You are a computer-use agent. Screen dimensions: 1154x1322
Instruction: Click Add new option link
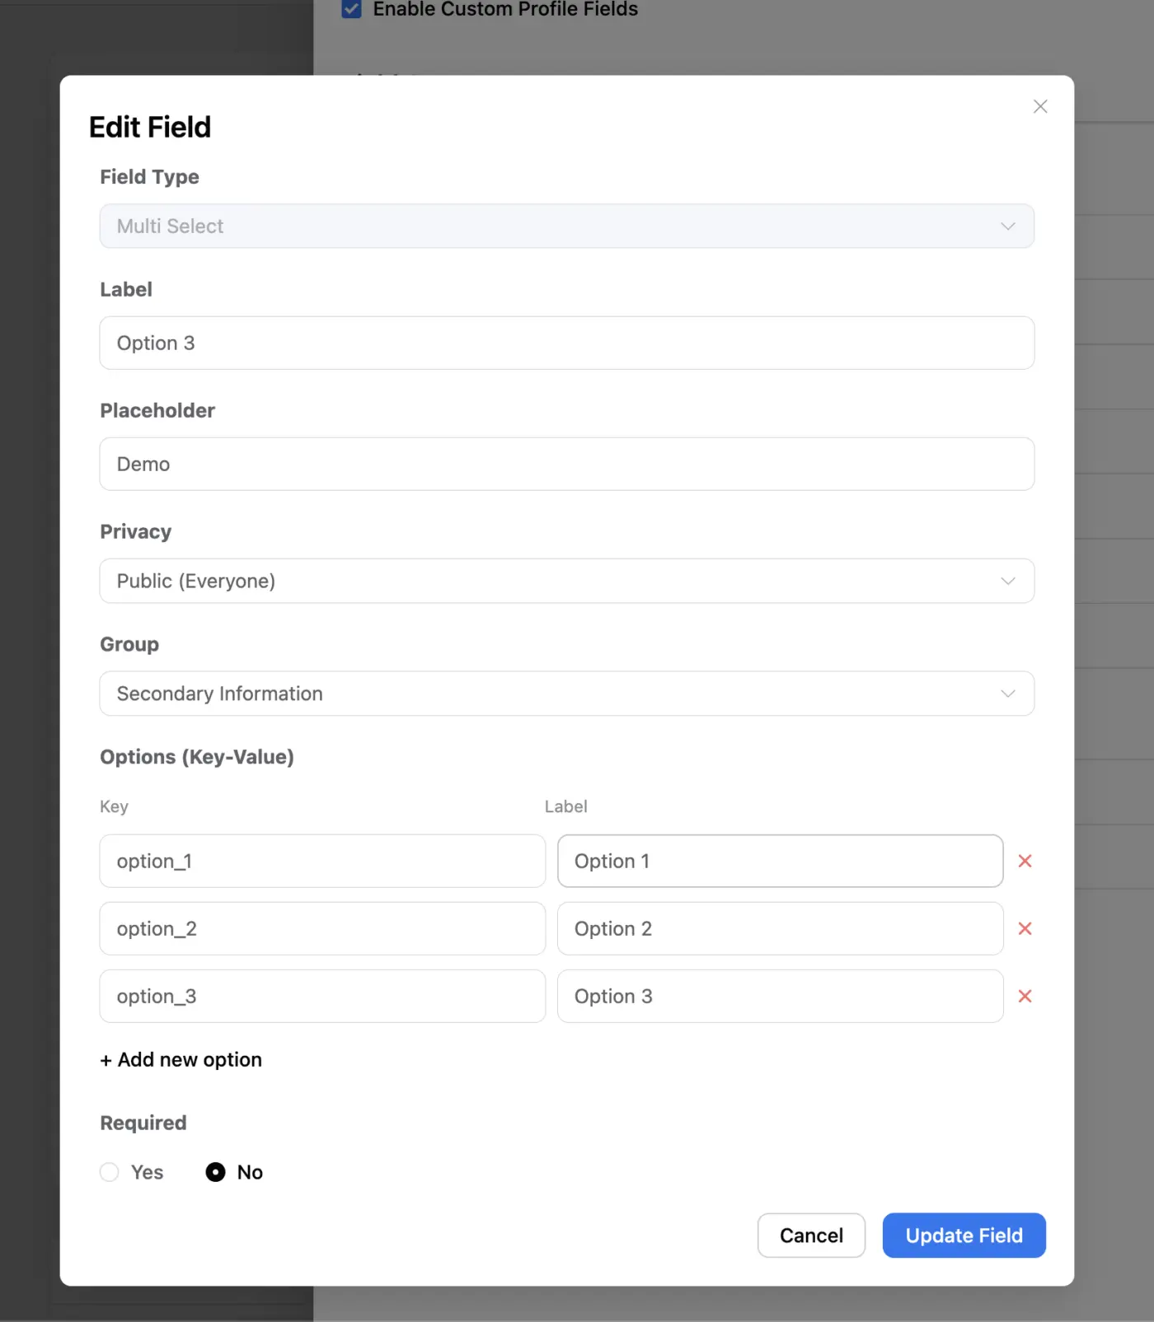(181, 1060)
